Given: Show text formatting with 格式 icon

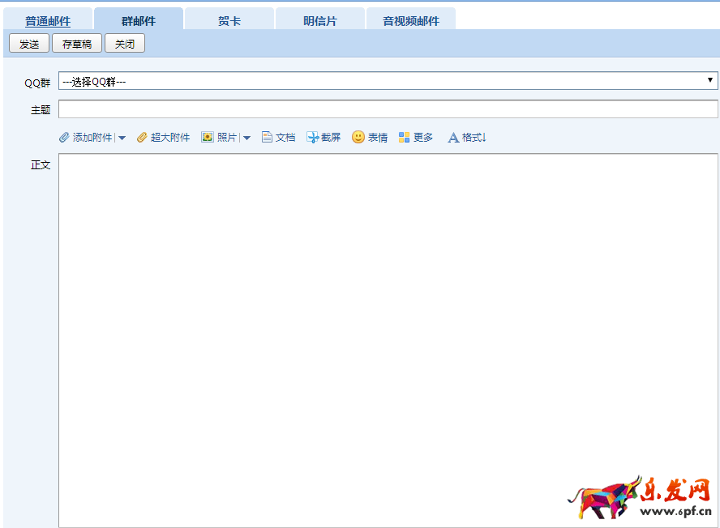Looking at the screenshot, I should [453, 138].
